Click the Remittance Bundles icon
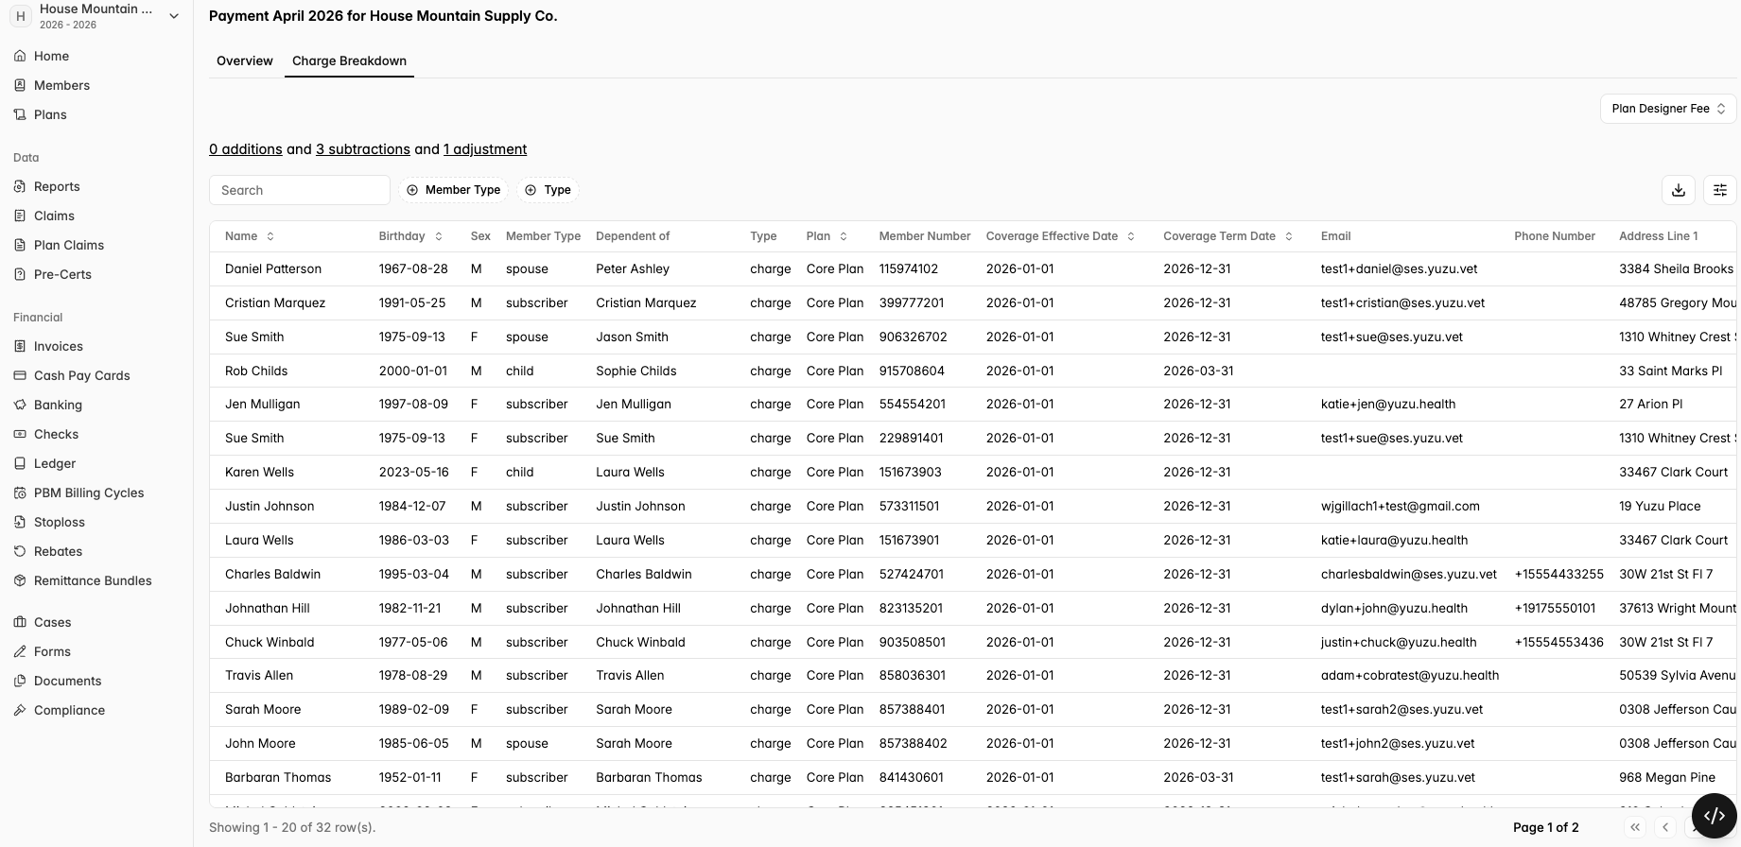This screenshot has height=847, width=1741. click(x=20, y=580)
